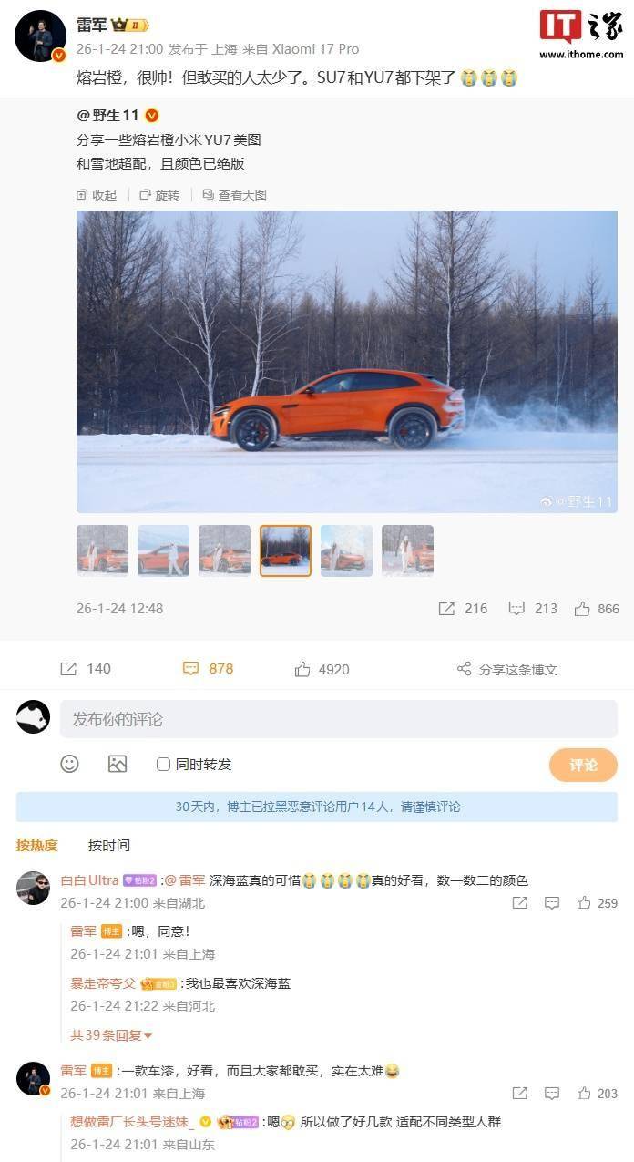Rotate the picture with 旋转

[159, 195]
